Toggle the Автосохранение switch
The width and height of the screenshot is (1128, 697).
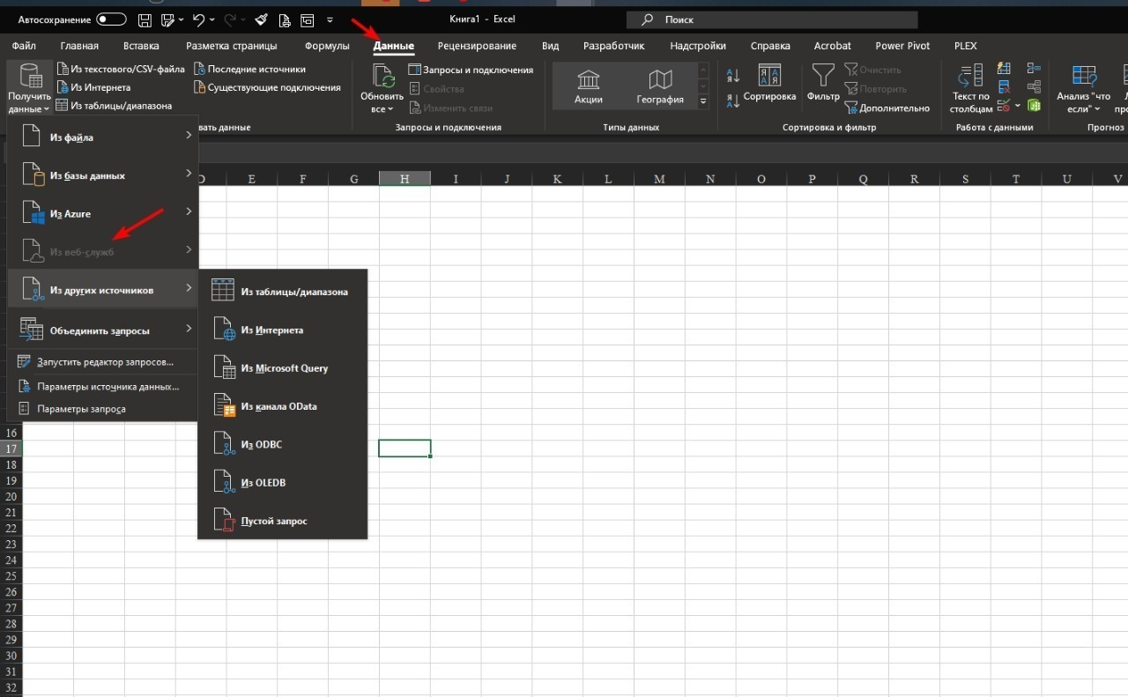[112, 19]
